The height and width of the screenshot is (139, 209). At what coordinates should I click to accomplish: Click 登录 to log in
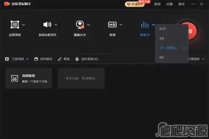click(x=157, y=4)
